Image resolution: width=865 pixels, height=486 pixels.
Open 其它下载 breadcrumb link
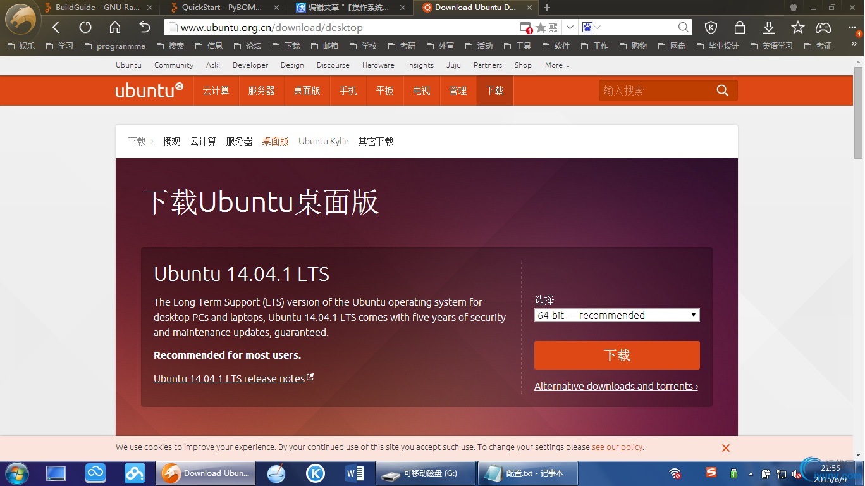coord(376,141)
